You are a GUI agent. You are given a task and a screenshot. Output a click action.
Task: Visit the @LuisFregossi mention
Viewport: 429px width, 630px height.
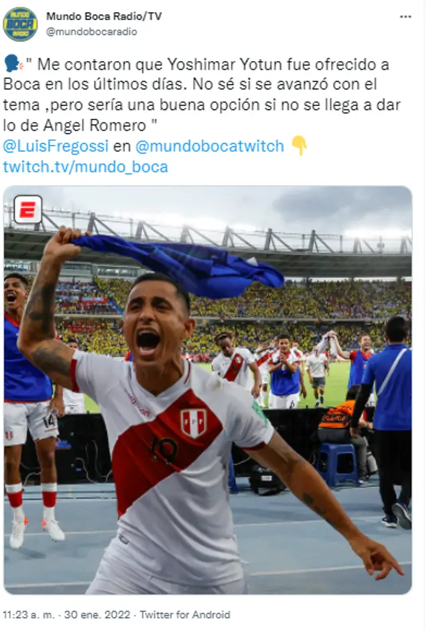point(56,146)
